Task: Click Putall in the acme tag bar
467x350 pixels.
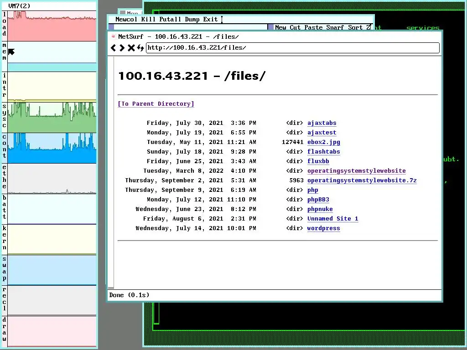Action: coord(170,19)
